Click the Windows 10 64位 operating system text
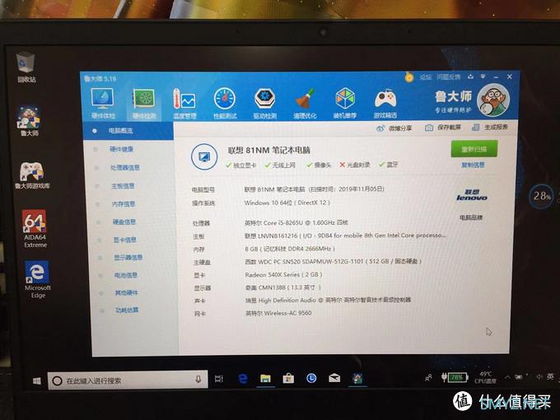Screen dimensions: 560x420 pos(287,203)
